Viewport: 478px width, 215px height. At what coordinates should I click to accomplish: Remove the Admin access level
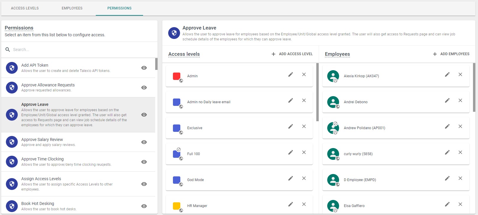coord(304,75)
